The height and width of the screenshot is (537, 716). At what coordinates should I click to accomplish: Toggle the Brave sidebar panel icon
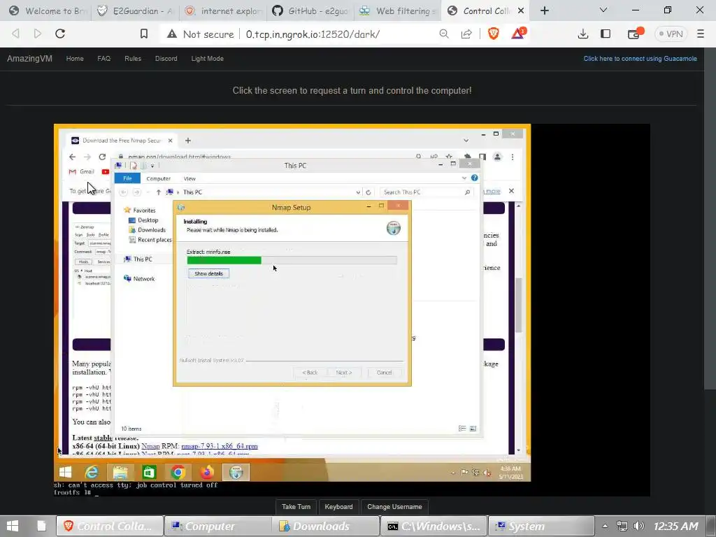(x=606, y=34)
